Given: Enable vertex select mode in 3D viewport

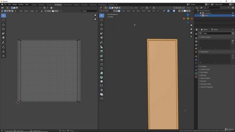Looking at the screenshot, I should click(x=115, y=11).
